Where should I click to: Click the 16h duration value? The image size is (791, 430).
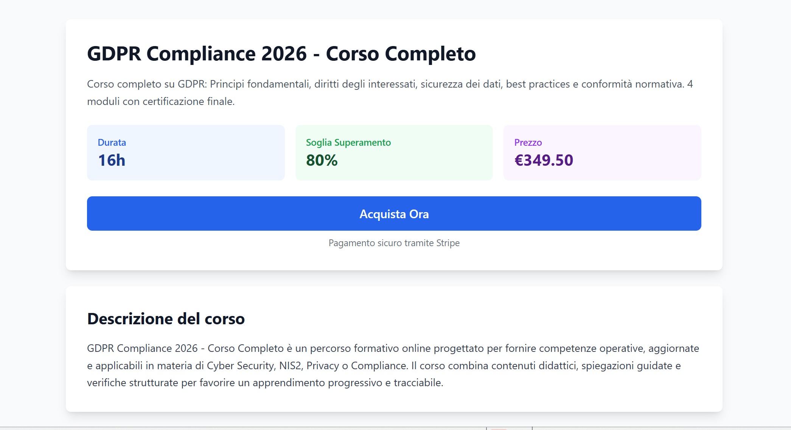[x=111, y=160]
